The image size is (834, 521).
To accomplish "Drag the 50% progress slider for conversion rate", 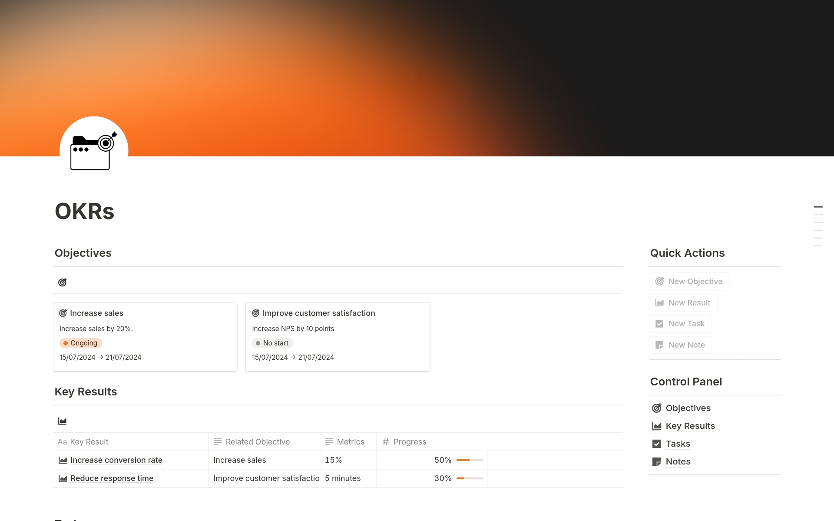I will pos(470,460).
